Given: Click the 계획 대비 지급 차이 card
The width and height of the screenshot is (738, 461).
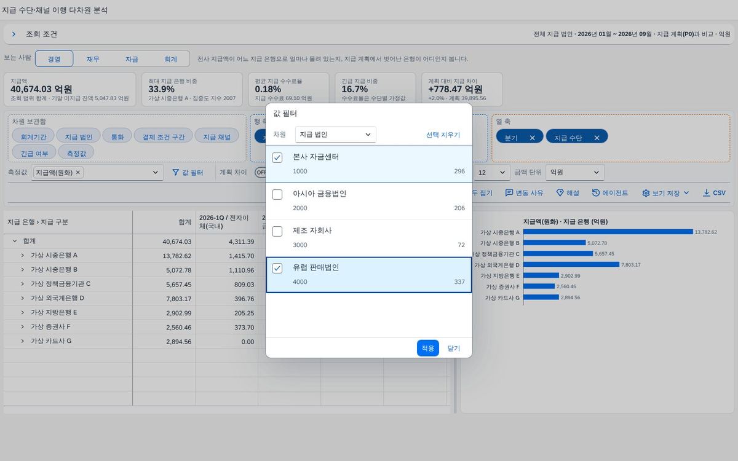Looking at the screenshot, I should click(x=462, y=89).
